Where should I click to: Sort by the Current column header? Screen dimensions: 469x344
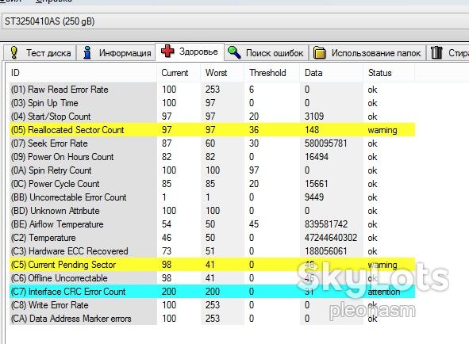click(x=179, y=73)
